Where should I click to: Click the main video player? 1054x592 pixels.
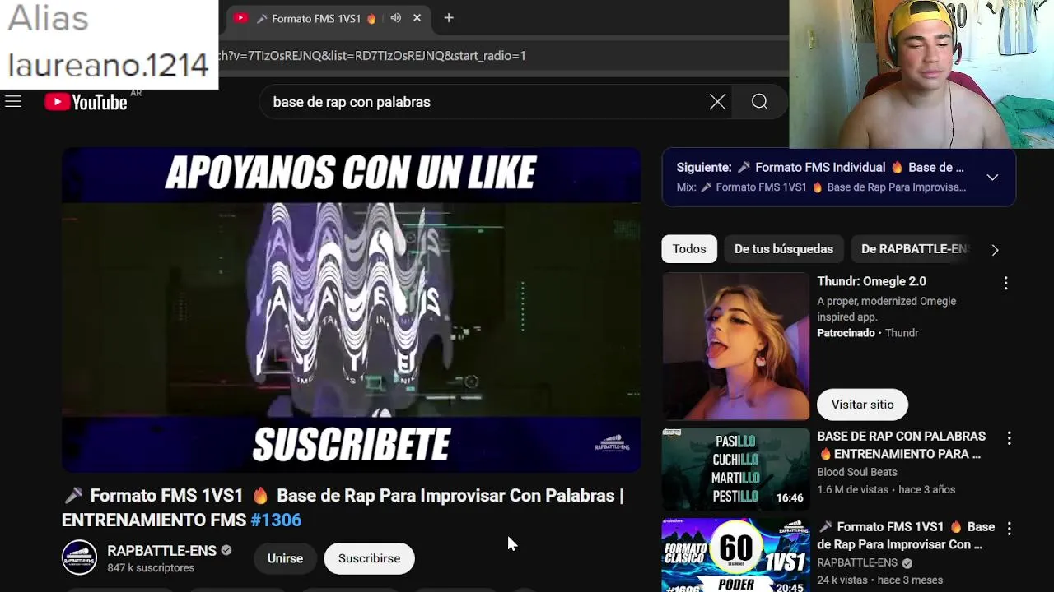click(x=352, y=310)
